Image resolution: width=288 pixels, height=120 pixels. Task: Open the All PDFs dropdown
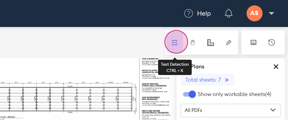pos(230,110)
